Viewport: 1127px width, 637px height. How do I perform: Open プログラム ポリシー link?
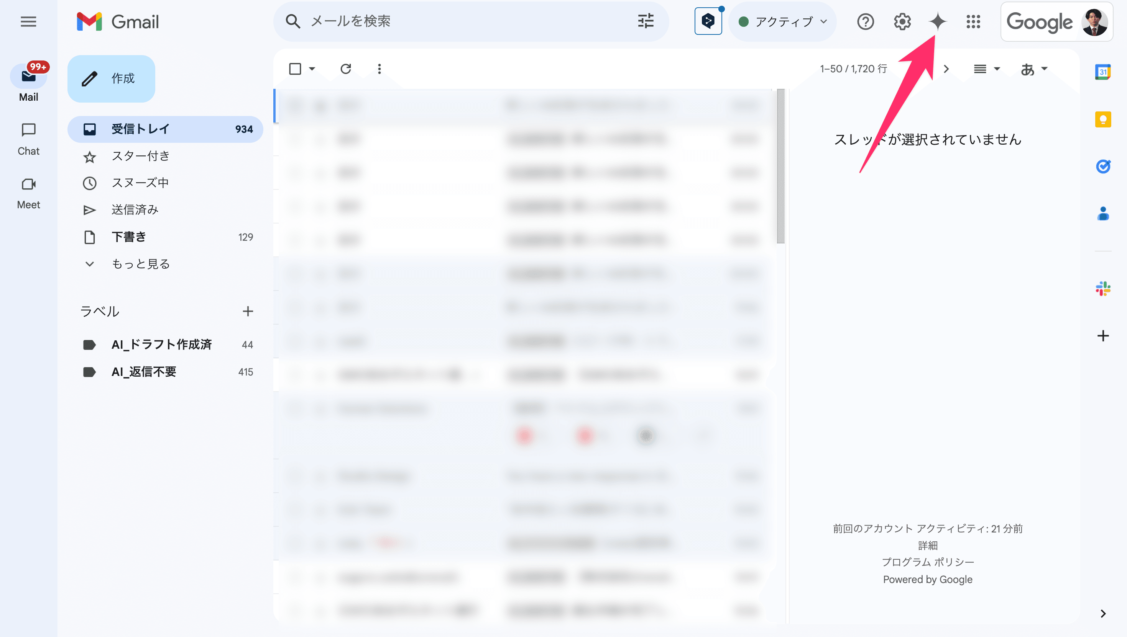click(927, 562)
